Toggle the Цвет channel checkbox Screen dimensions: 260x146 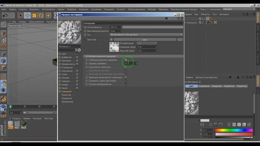click(77, 54)
